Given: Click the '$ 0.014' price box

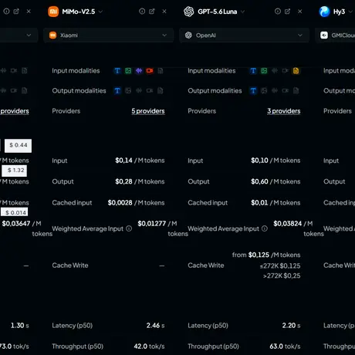Looking at the screenshot, I should point(14,212).
